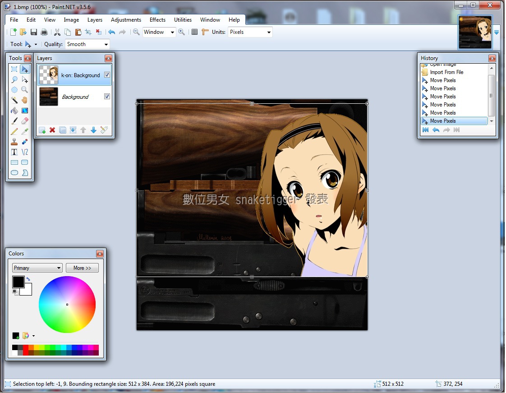Select the "Import From File" history entry
Viewport: 506px width, 393px height.
click(446, 72)
